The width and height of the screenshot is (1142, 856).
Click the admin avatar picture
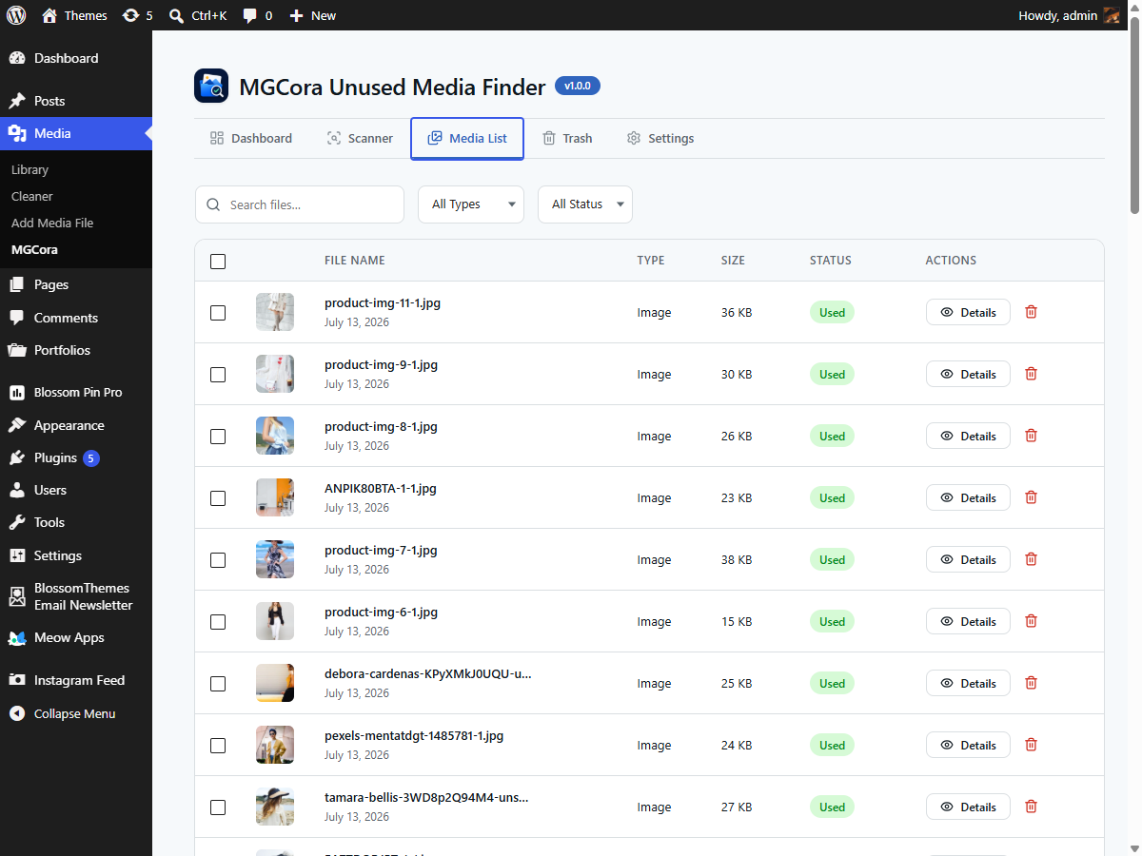tap(1112, 15)
